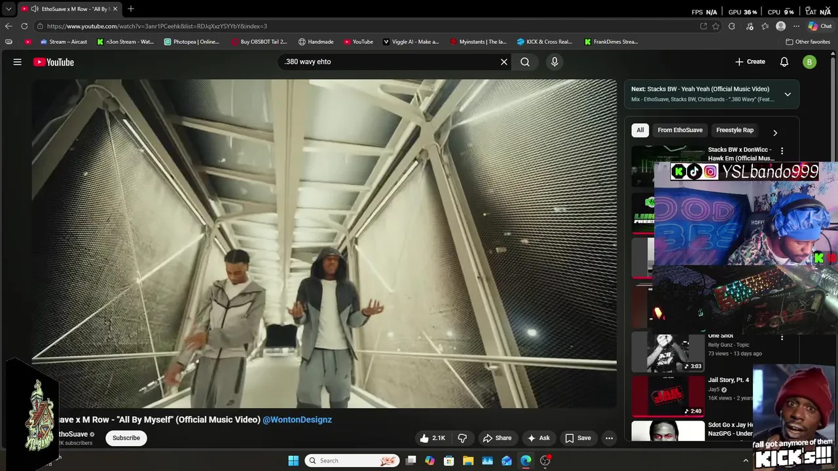Open Task View on taskbar

click(x=410, y=461)
